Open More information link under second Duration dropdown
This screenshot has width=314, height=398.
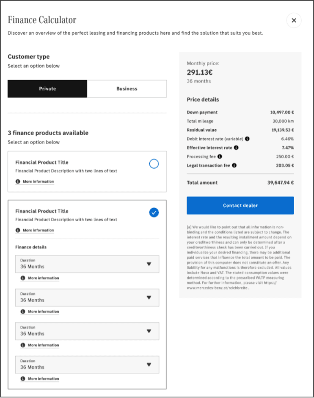tap(43, 312)
